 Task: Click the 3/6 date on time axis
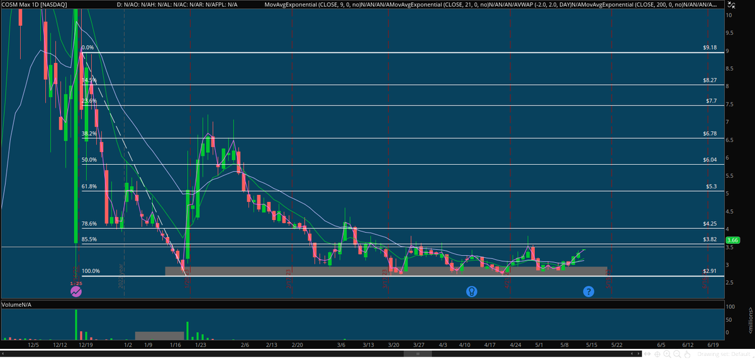342,345
